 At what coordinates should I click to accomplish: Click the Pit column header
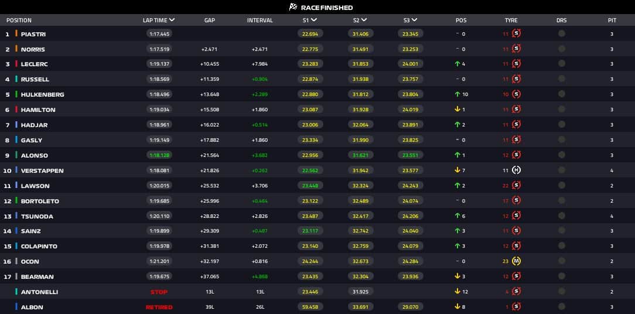[612, 21]
